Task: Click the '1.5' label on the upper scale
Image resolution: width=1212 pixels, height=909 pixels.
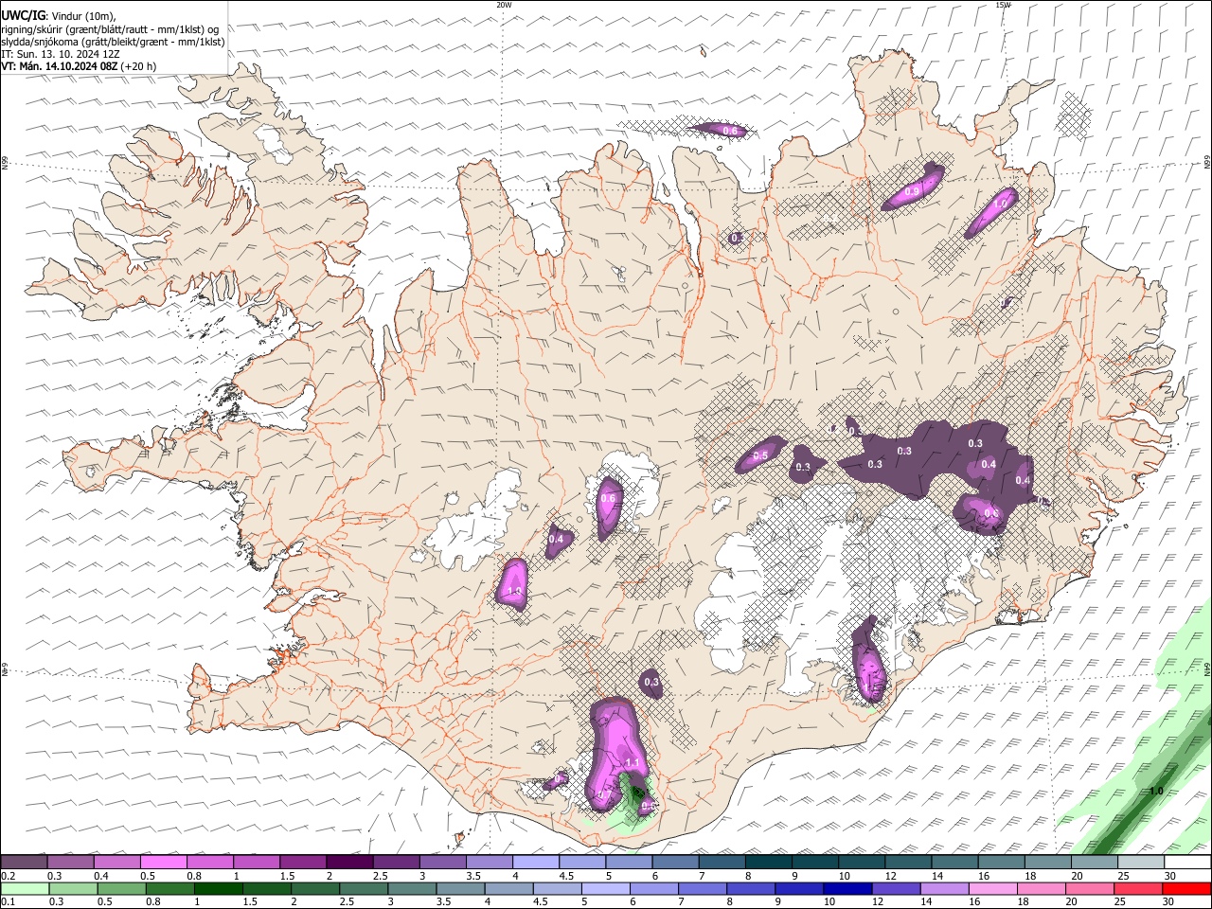Action: point(287,876)
